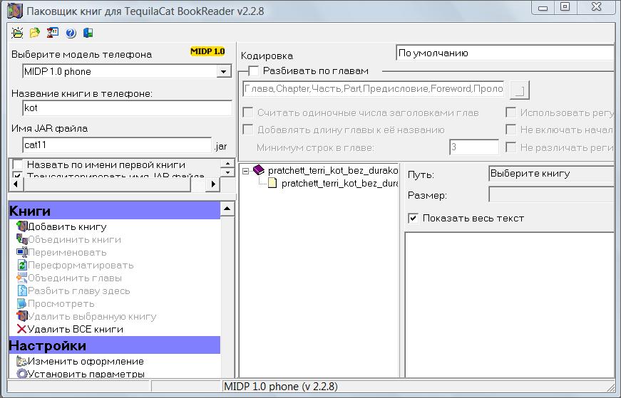Uncheck the Показать весь текст checkbox
This screenshot has height=398, width=621.
point(413,218)
